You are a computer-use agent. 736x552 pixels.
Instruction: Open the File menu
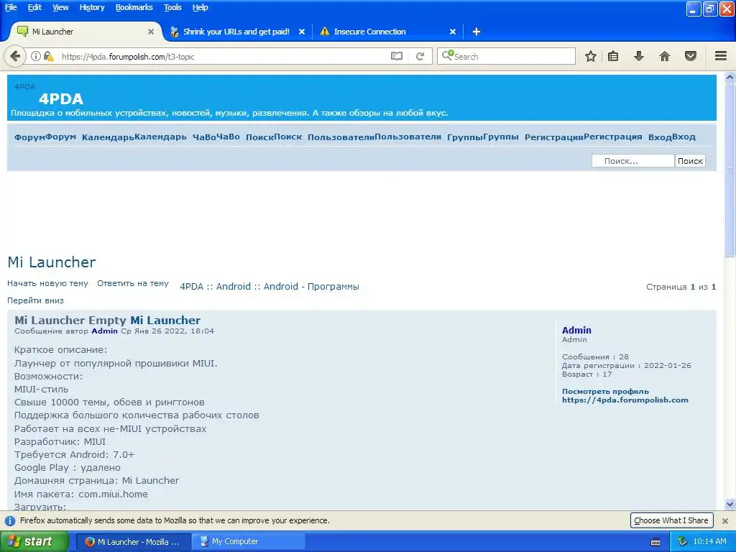click(10, 7)
